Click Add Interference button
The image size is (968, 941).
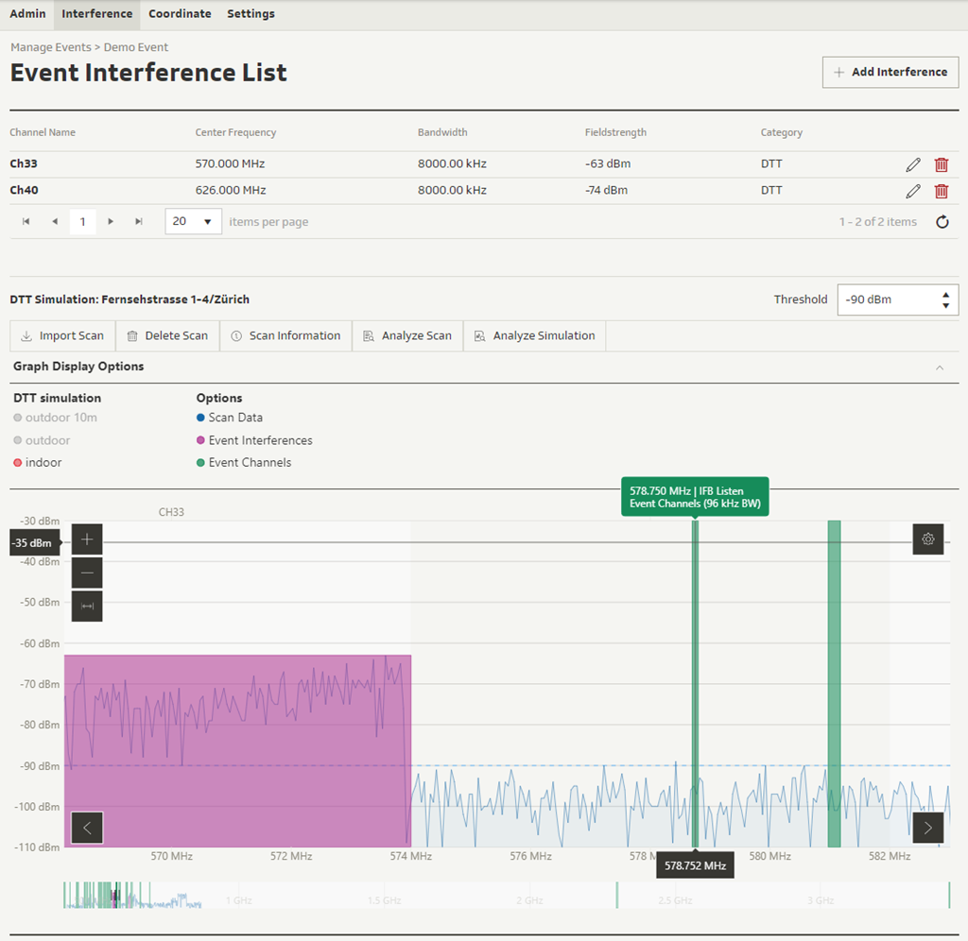pyautogui.click(x=890, y=72)
